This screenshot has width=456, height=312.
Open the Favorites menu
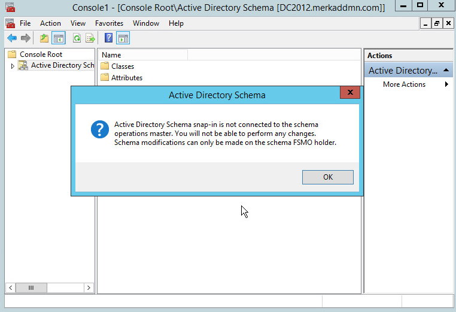[109, 23]
